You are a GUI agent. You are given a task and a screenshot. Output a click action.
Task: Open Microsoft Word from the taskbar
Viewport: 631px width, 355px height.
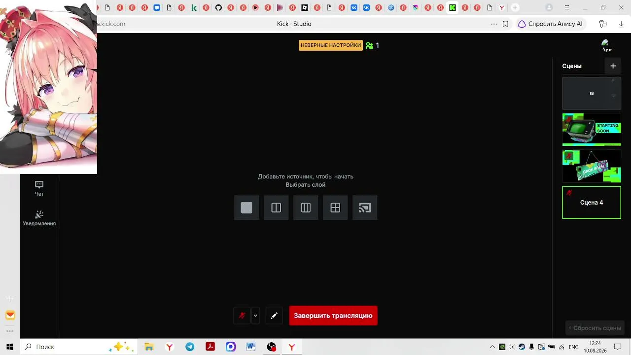[251, 347]
